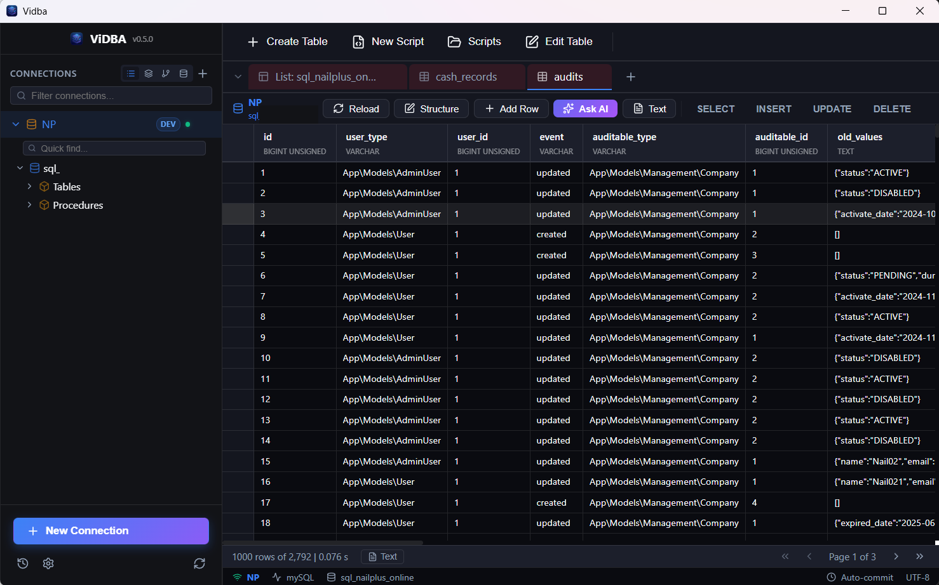
Task: Click the user_type column header
Action: (x=392, y=143)
